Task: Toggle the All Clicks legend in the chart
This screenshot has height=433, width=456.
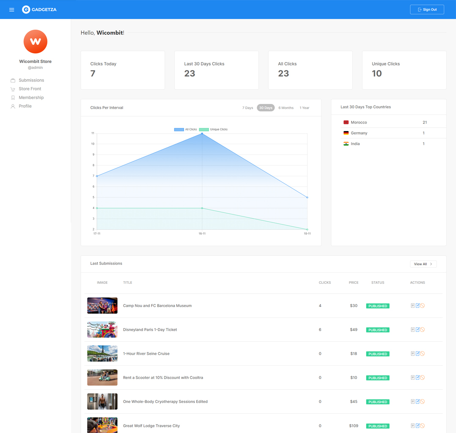Action: (185, 129)
